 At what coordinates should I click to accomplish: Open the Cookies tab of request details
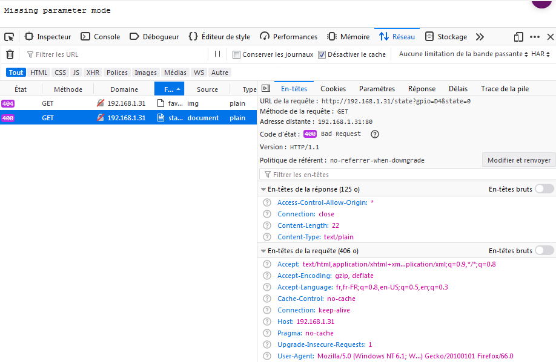(333, 88)
